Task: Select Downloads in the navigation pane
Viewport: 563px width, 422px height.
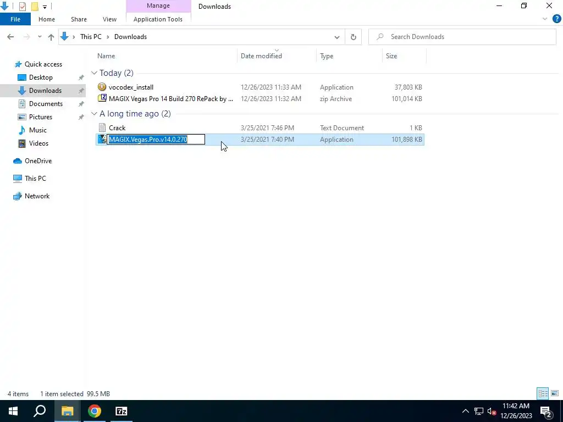Action: [45, 91]
